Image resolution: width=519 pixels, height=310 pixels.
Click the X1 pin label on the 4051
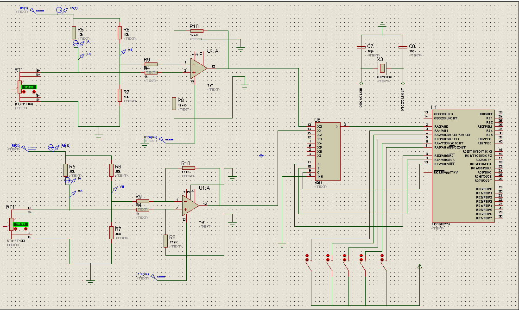pos(319,131)
